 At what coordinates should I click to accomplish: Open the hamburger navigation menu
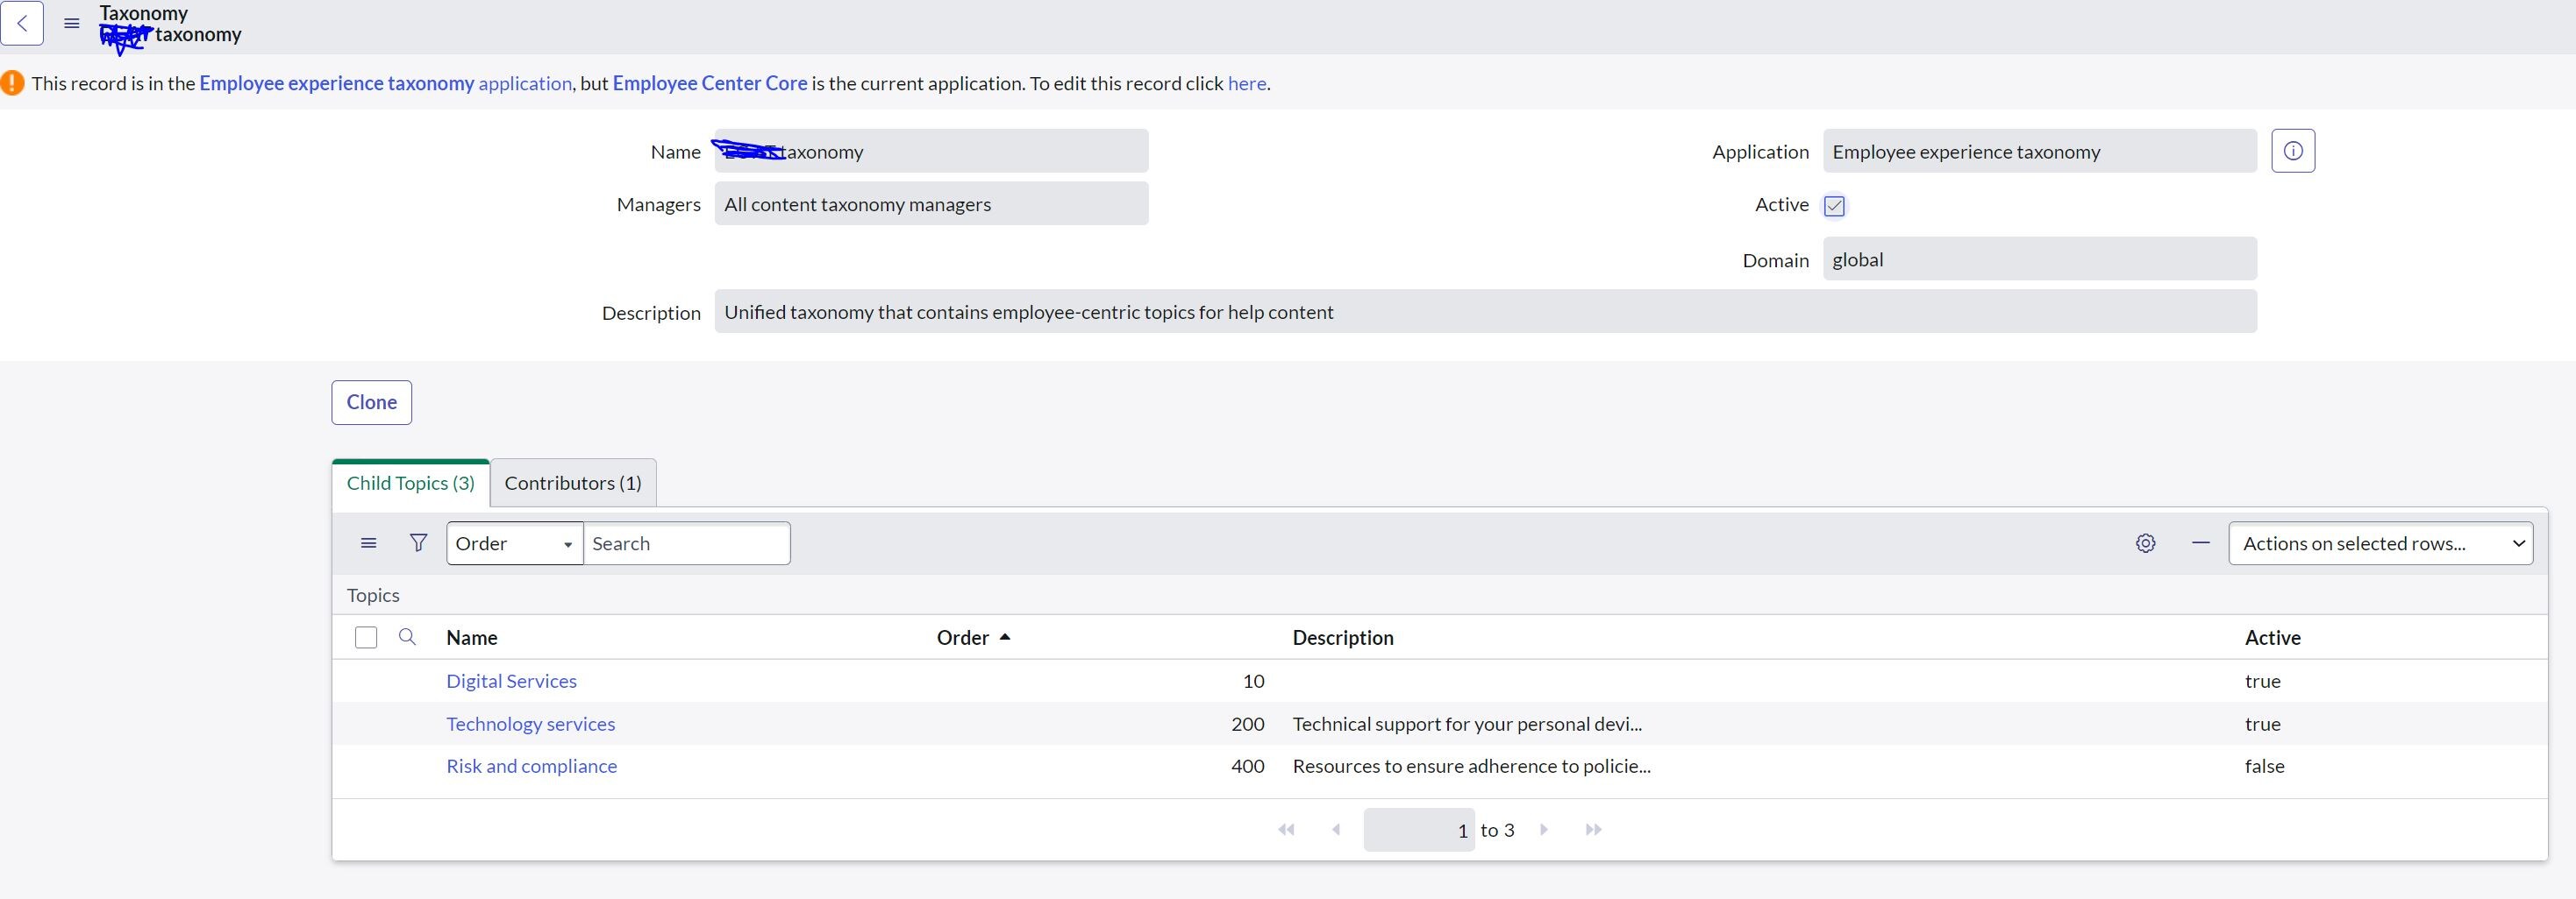70,24
